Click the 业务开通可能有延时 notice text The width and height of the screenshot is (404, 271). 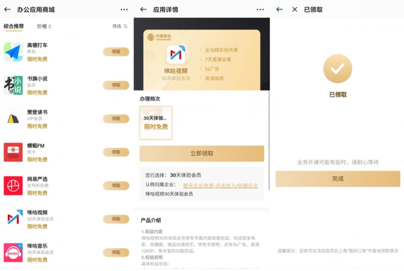point(338,162)
